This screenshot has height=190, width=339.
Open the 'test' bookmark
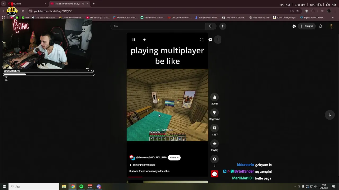pyautogui.click(x=25, y=18)
